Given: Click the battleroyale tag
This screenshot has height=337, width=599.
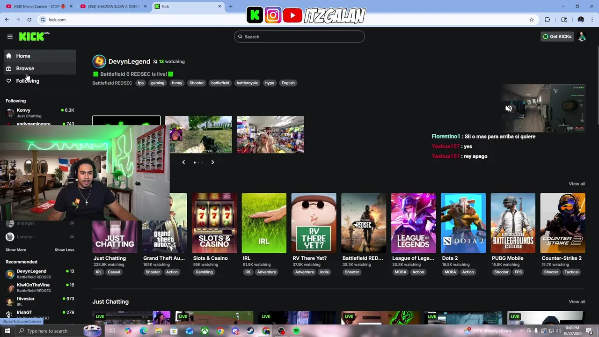Looking at the screenshot, I should (247, 83).
